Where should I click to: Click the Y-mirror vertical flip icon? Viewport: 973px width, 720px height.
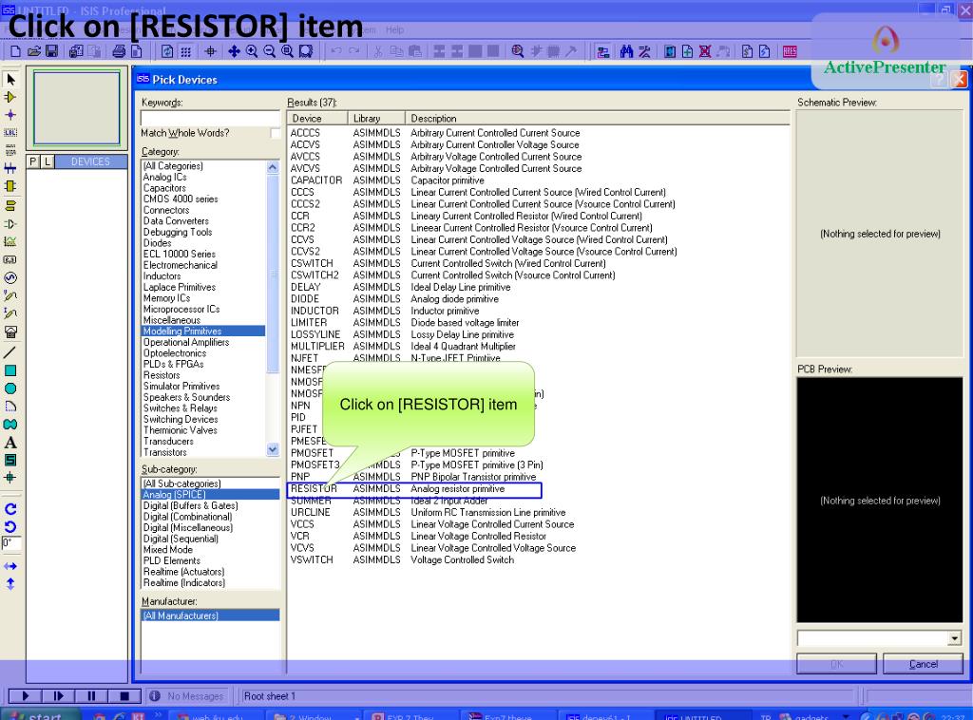[x=10, y=583]
